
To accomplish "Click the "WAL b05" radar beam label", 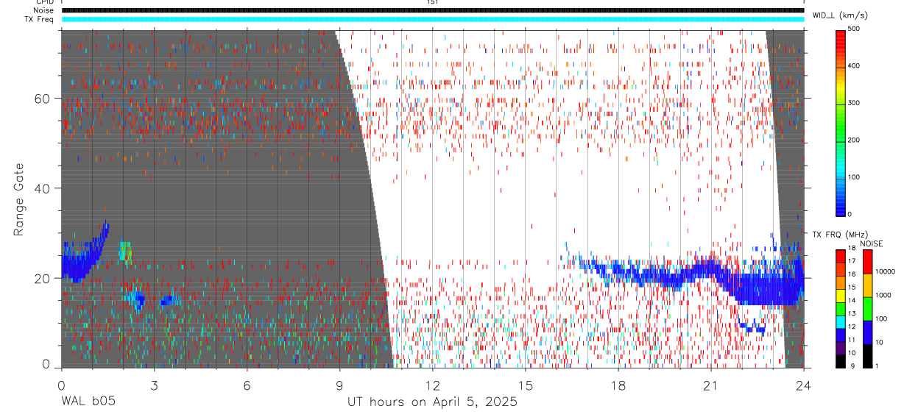I will point(88,402).
